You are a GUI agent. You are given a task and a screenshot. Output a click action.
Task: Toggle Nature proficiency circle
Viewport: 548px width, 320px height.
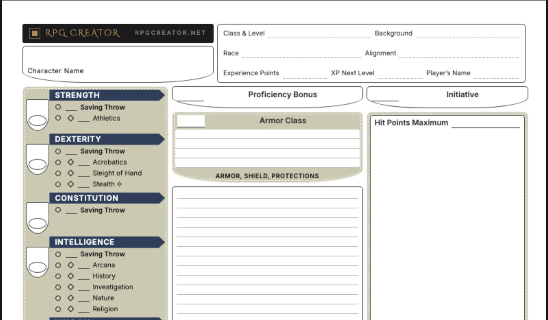[58, 298]
